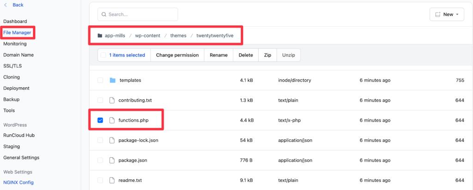
Task: Click the Rename button
Action: pos(218,55)
